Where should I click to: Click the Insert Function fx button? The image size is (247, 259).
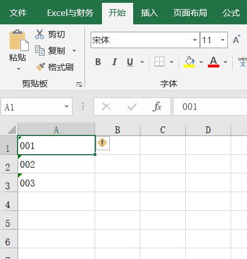tap(157, 107)
